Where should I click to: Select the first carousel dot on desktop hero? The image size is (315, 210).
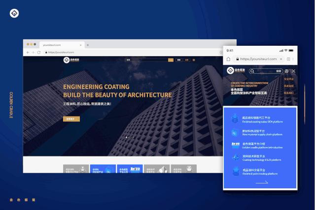(126, 137)
